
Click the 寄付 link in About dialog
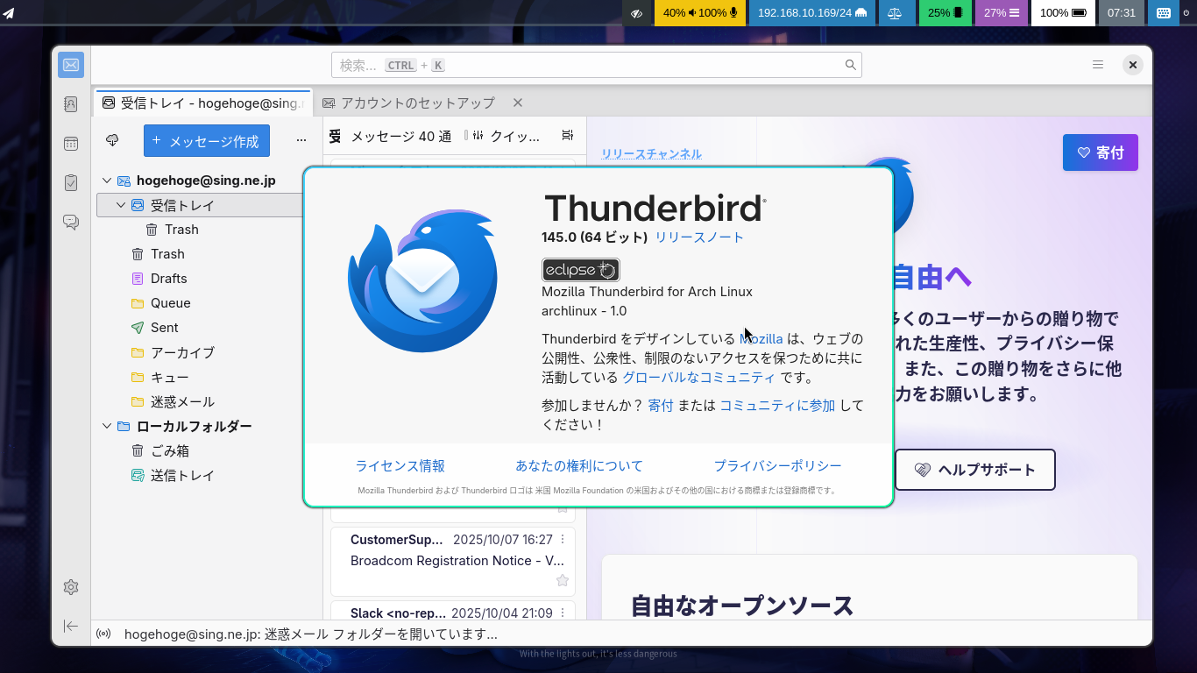click(x=661, y=406)
